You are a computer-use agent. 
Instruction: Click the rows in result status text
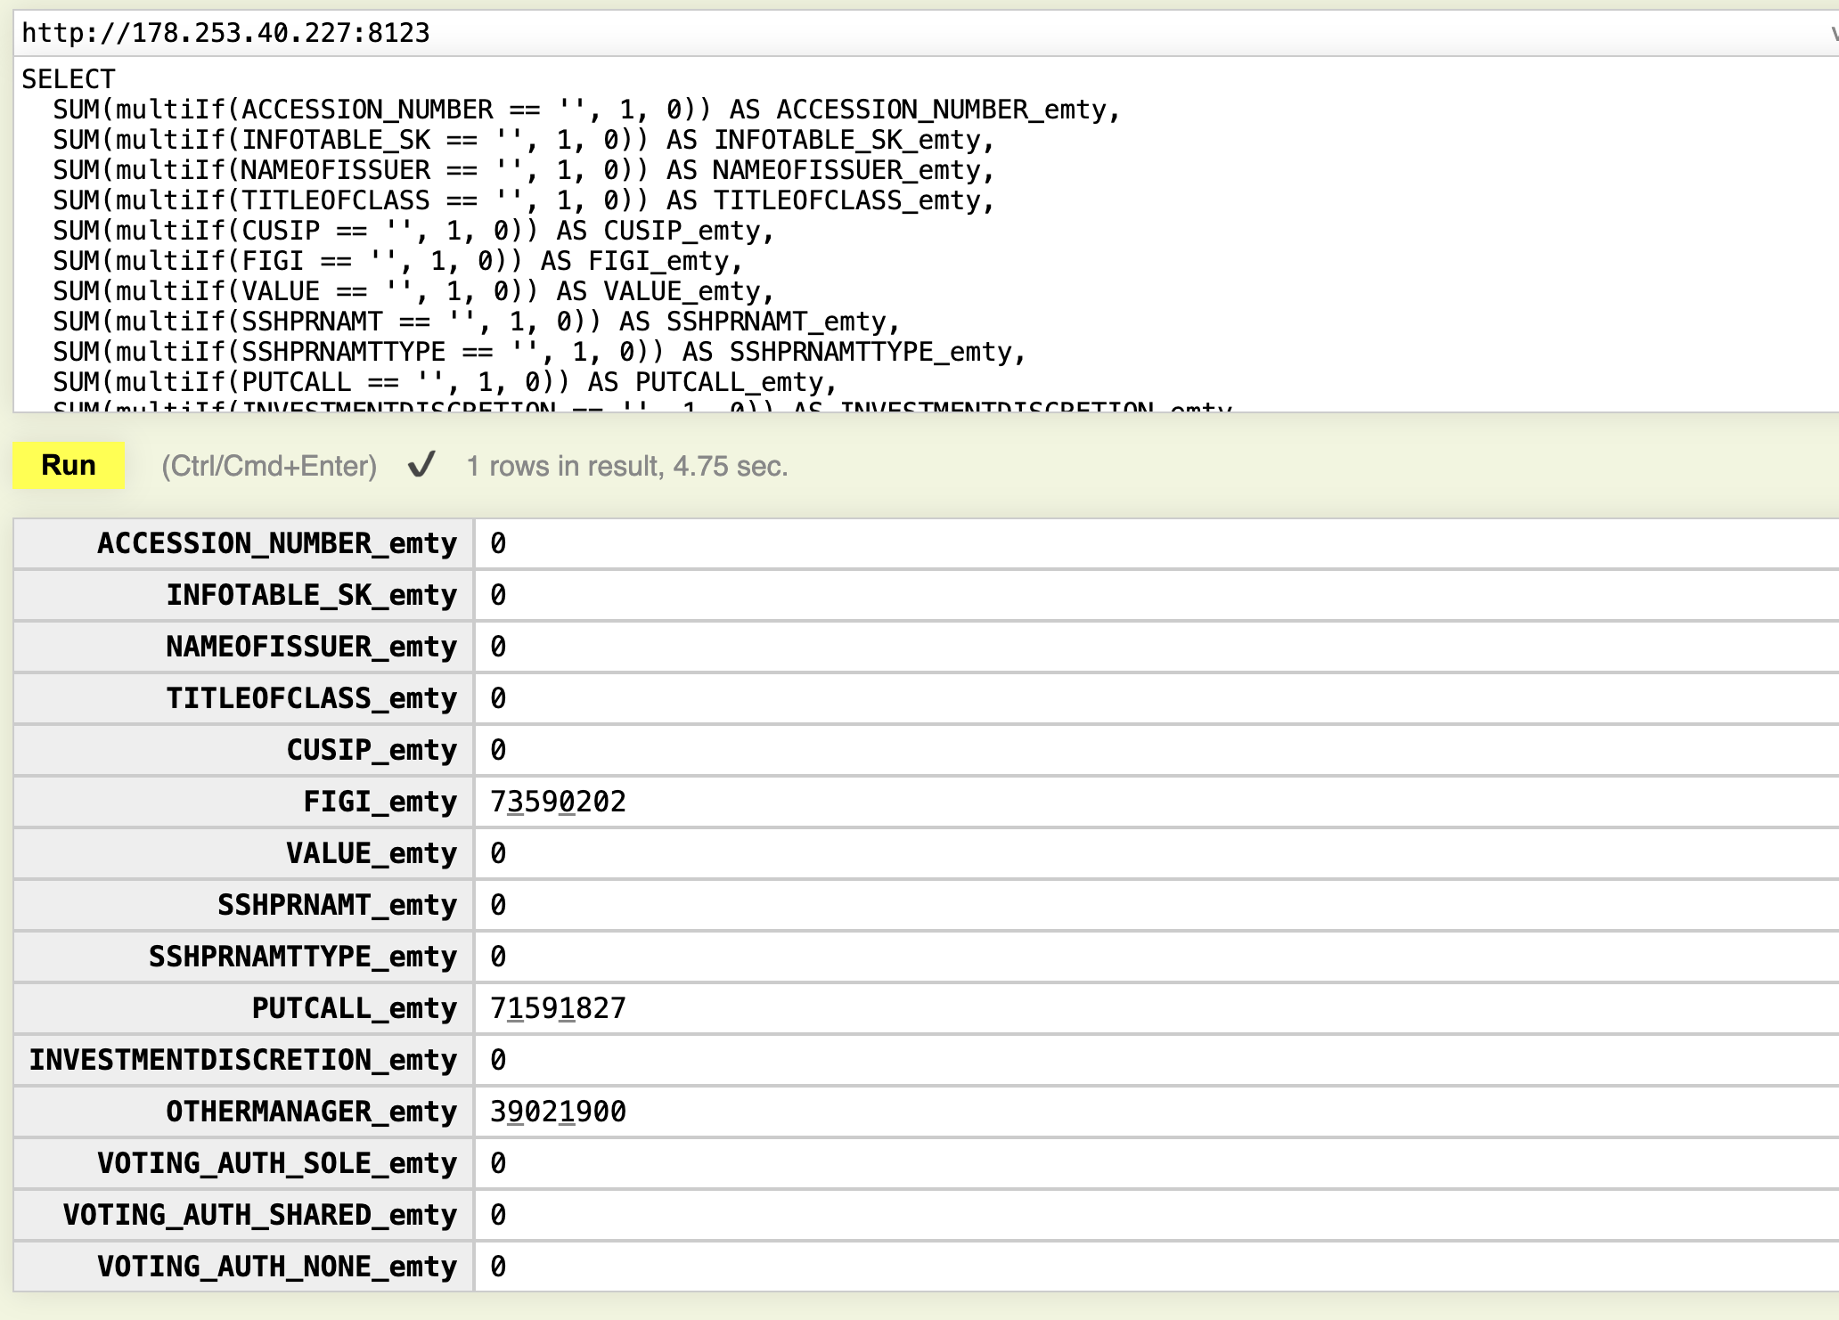tap(627, 466)
